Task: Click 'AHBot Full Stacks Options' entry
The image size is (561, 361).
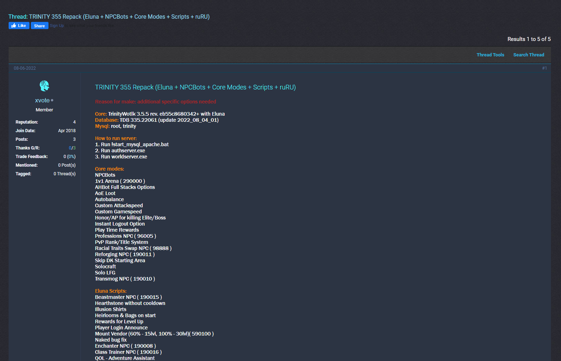Action: coord(125,187)
